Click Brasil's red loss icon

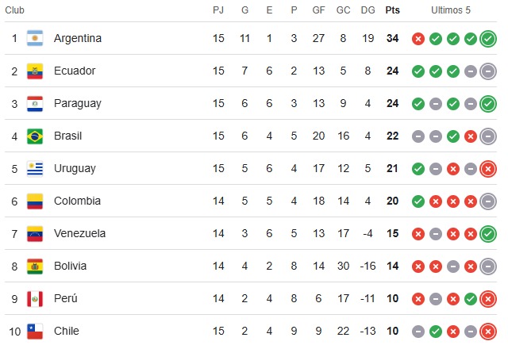click(471, 136)
